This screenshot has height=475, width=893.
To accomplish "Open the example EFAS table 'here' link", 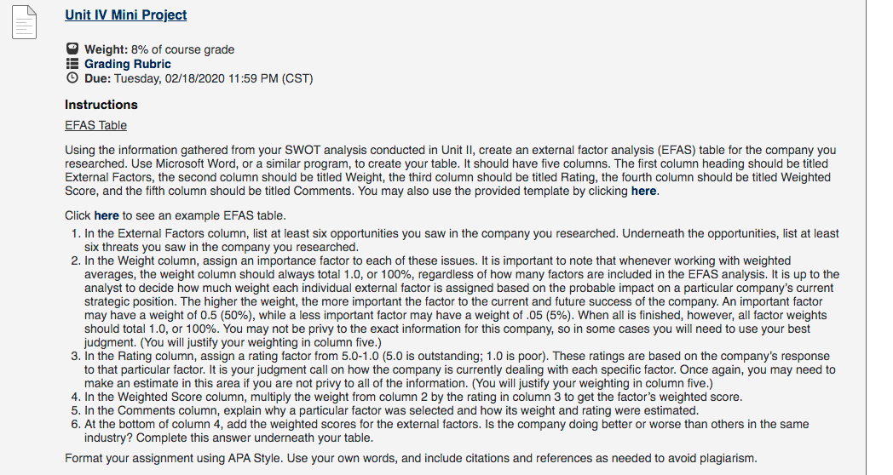I will pyautogui.click(x=107, y=215).
